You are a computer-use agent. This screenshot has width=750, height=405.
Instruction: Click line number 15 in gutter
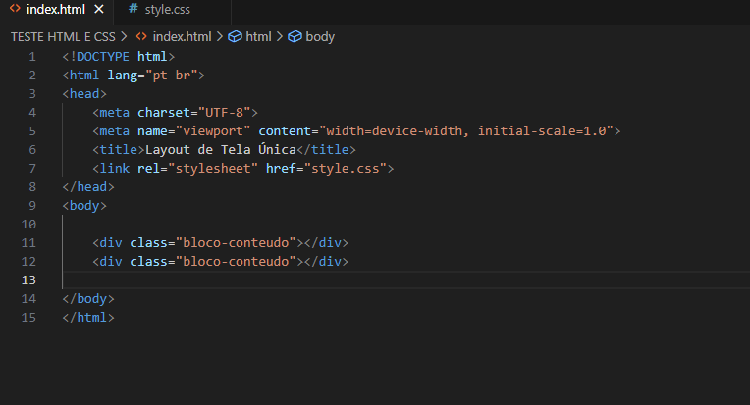pos(28,318)
